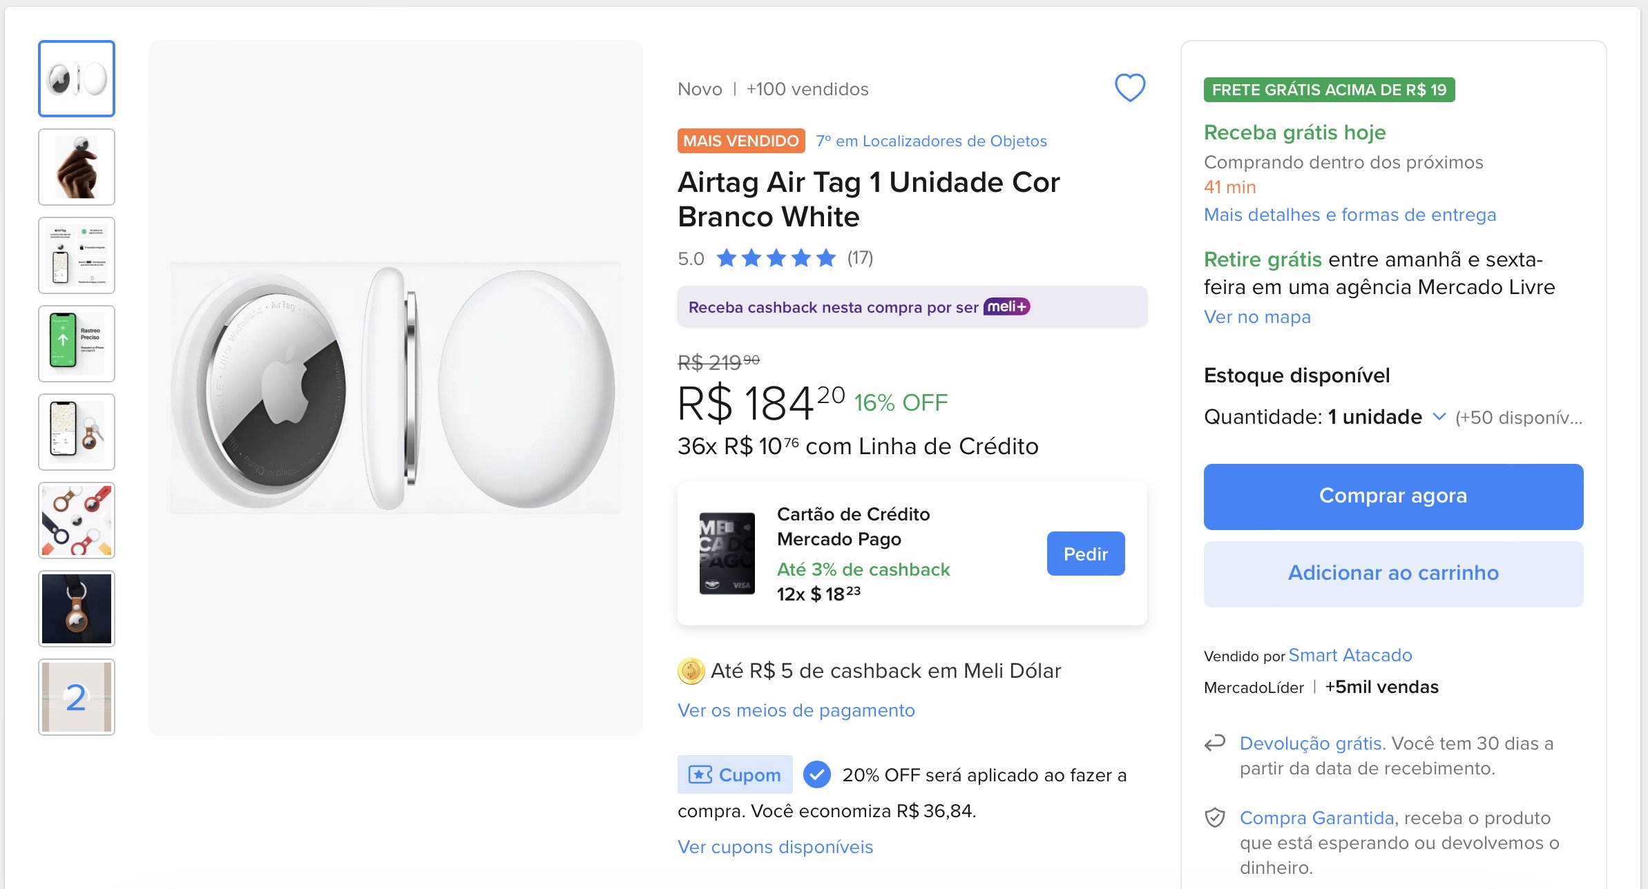The height and width of the screenshot is (889, 1648).
Task: Expand the Quantidade 1 unidade dropdown
Action: click(1439, 417)
